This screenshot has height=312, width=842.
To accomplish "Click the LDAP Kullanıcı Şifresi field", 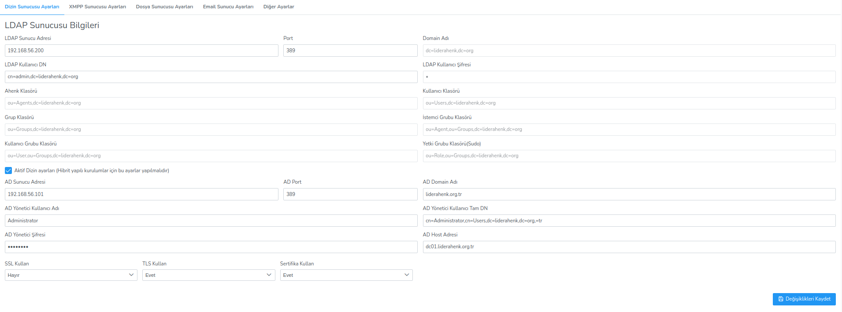I will [x=629, y=77].
